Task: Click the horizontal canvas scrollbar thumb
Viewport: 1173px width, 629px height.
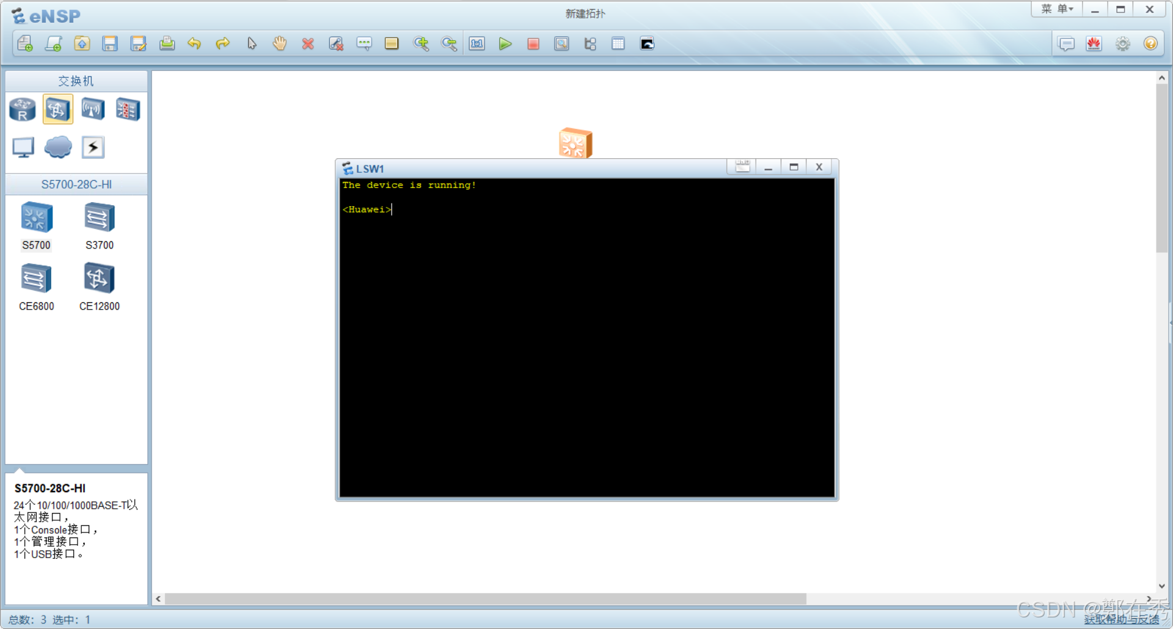Action: pos(486,599)
